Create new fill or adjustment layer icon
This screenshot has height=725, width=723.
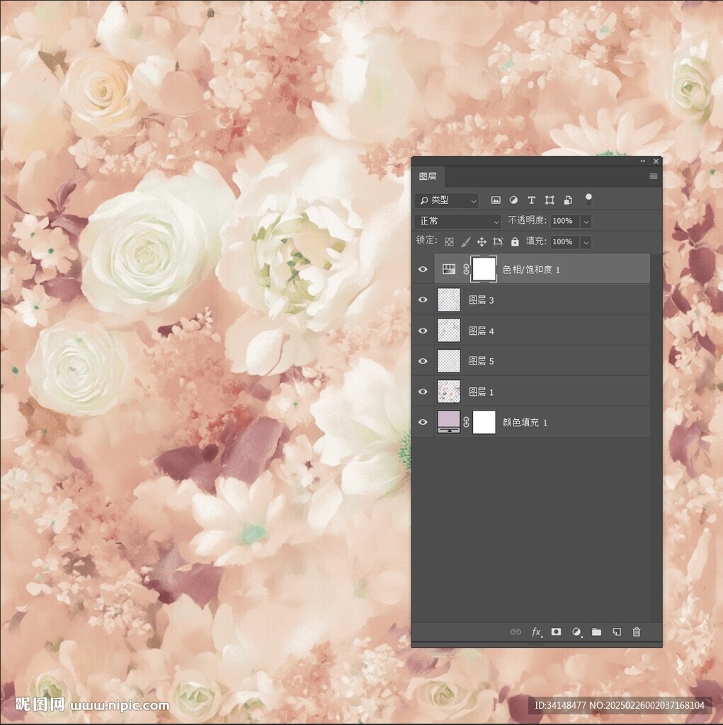tap(576, 632)
